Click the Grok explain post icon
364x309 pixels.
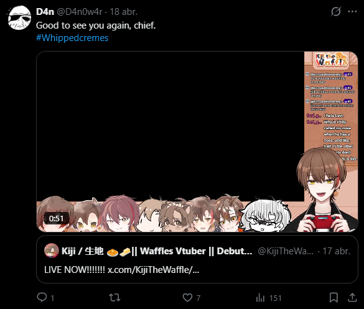tap(335, 11)
